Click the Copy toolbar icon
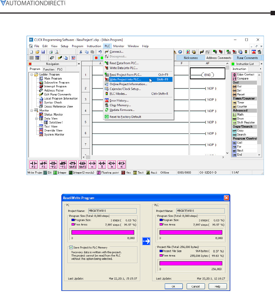The image size is (275, 292). coord(87,52)
